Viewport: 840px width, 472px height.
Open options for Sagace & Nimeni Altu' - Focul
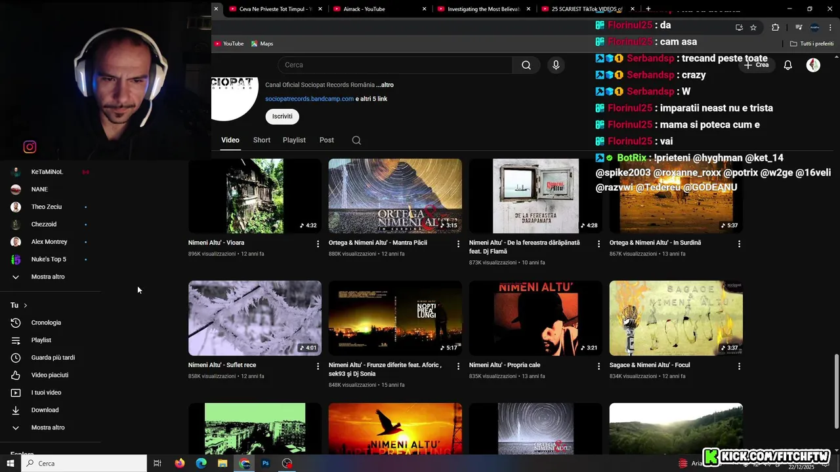(x=739, y=366)
